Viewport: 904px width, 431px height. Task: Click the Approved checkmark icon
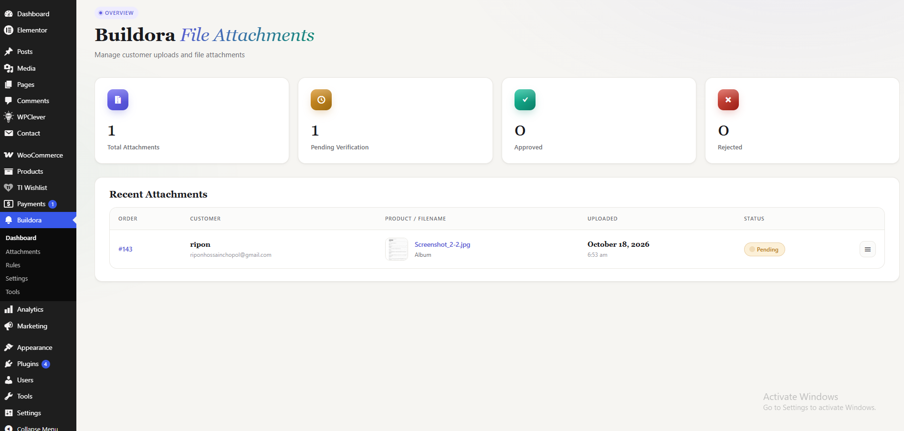click(525, 100)
